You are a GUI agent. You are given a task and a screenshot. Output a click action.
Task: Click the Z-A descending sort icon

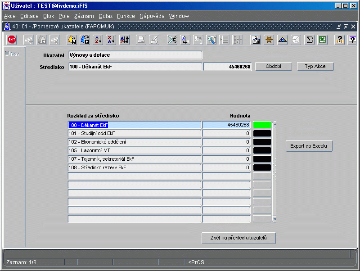(111, 40)
